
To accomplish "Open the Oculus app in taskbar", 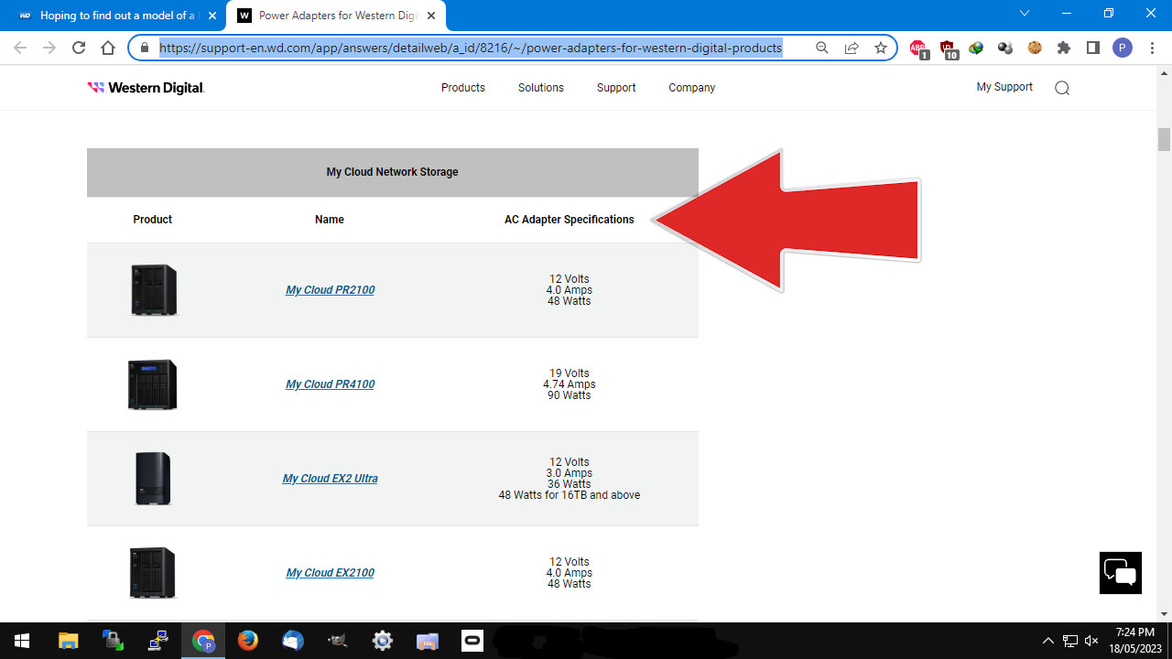I will [472, 641].
